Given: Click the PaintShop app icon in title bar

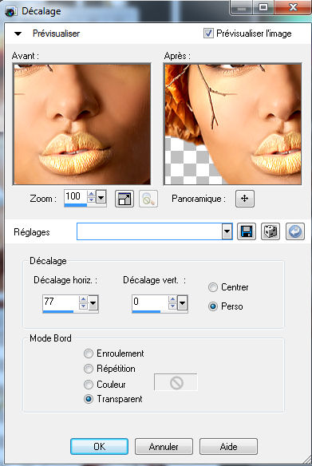Looking at the screenshot, I should 10,12.
